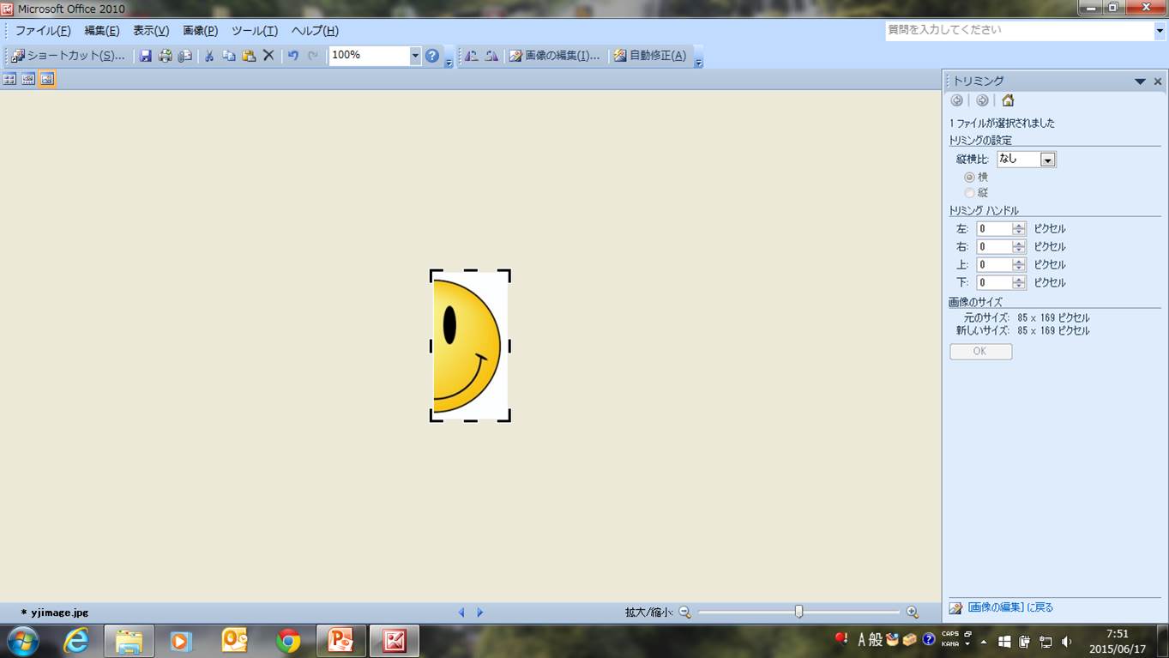Image resolution: width=1169 pixels, height=658 pixels.
Task: Close the トリミング task pane
Action: tap(1158, 81)
